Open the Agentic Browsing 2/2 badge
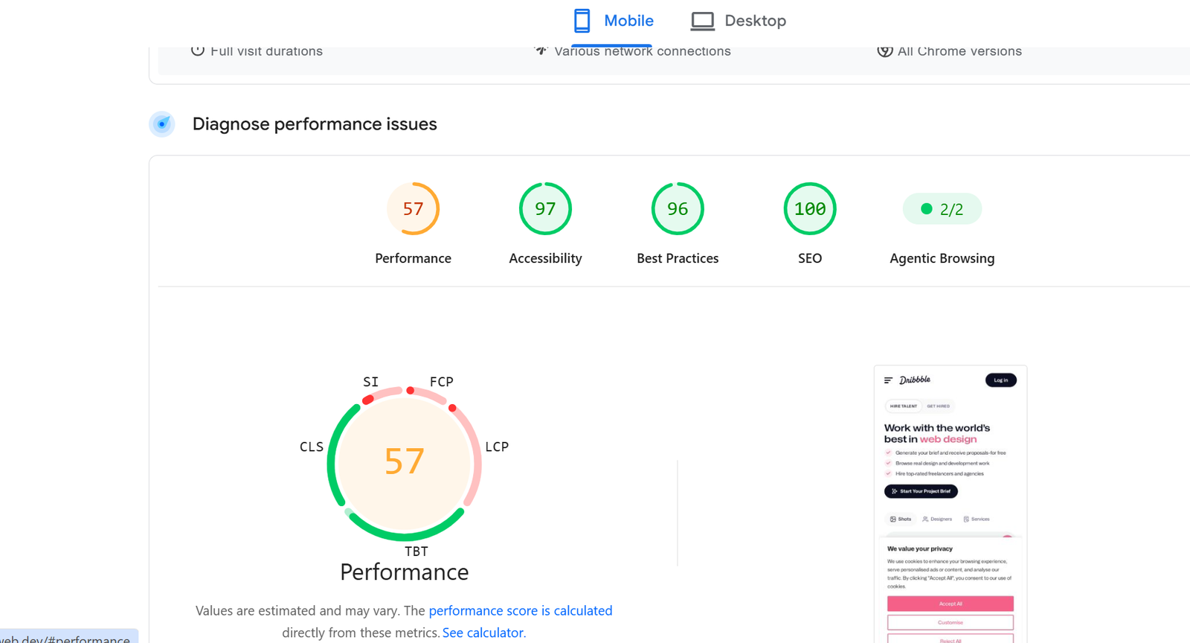 tap(942, 209)
